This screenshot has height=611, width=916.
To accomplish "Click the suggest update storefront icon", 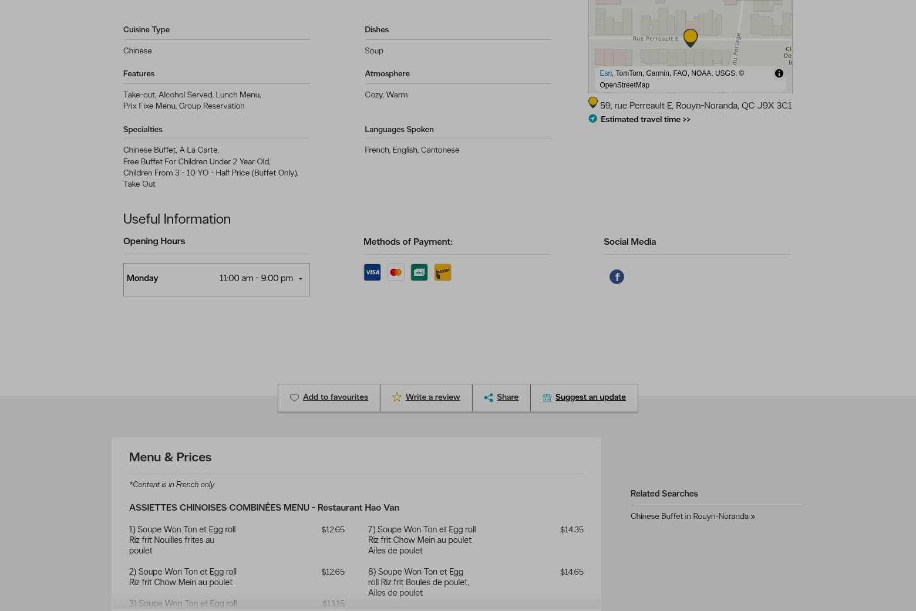I will point(547,397).
